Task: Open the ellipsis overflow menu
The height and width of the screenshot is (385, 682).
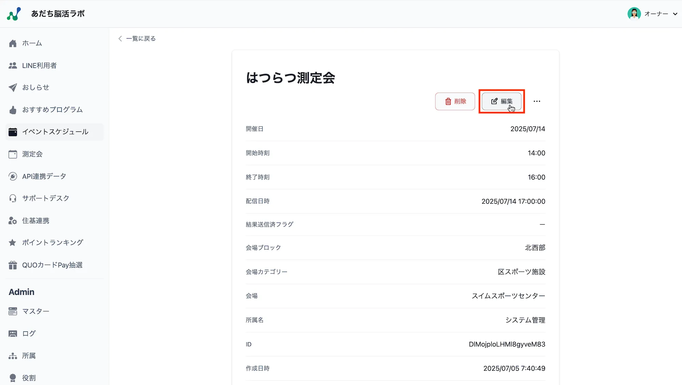Action: click(537, 101)
